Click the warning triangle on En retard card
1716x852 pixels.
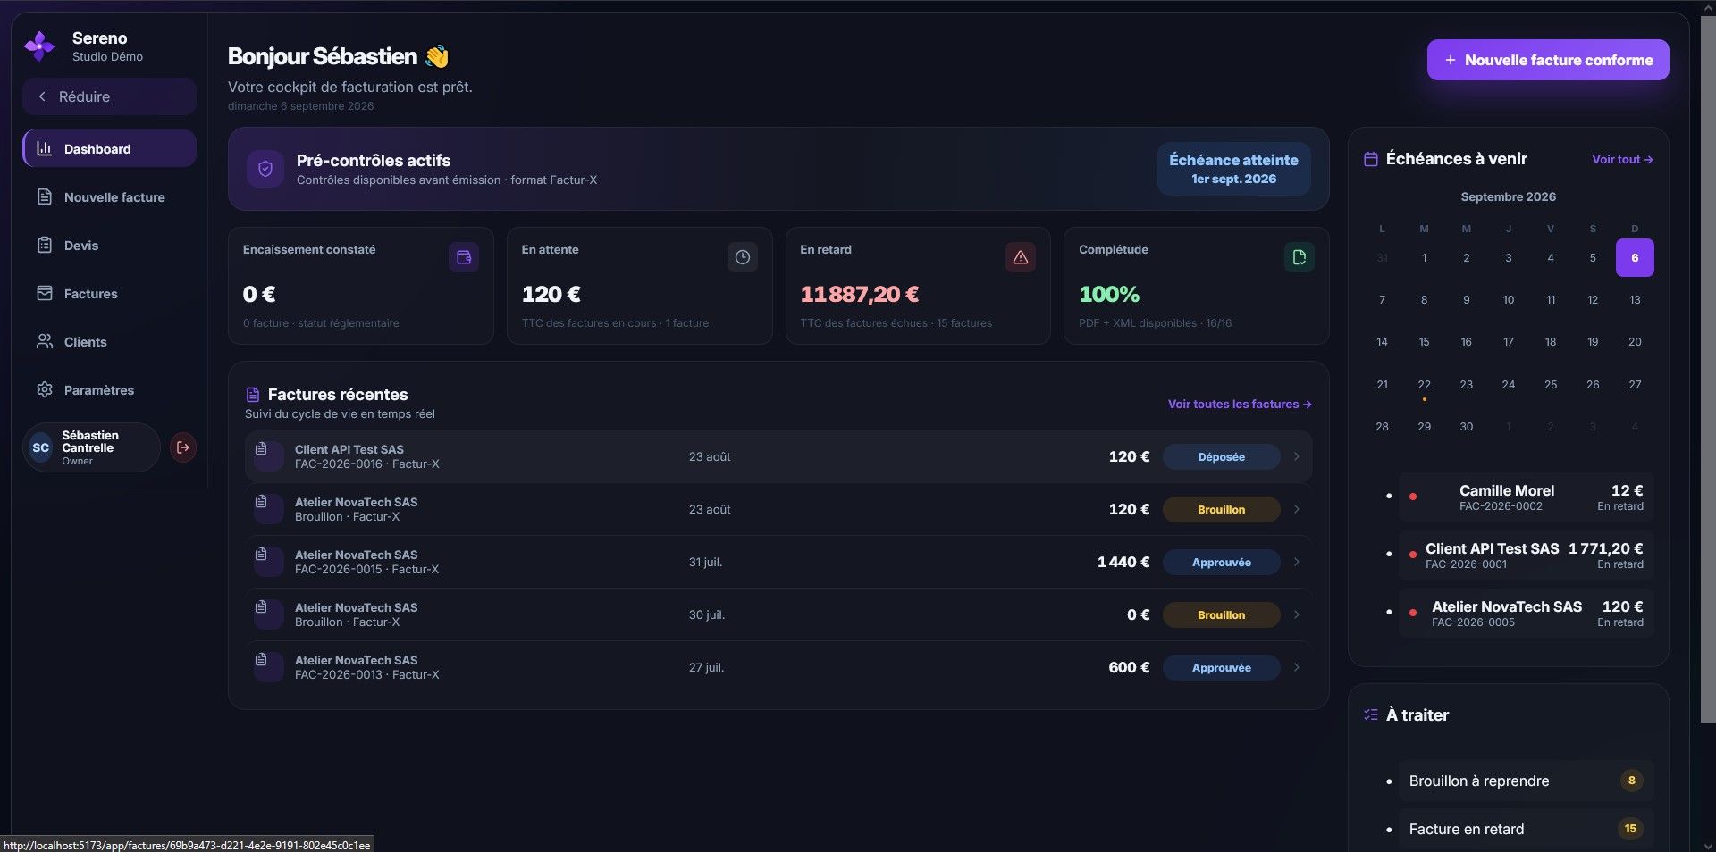tap(1021, 257)
